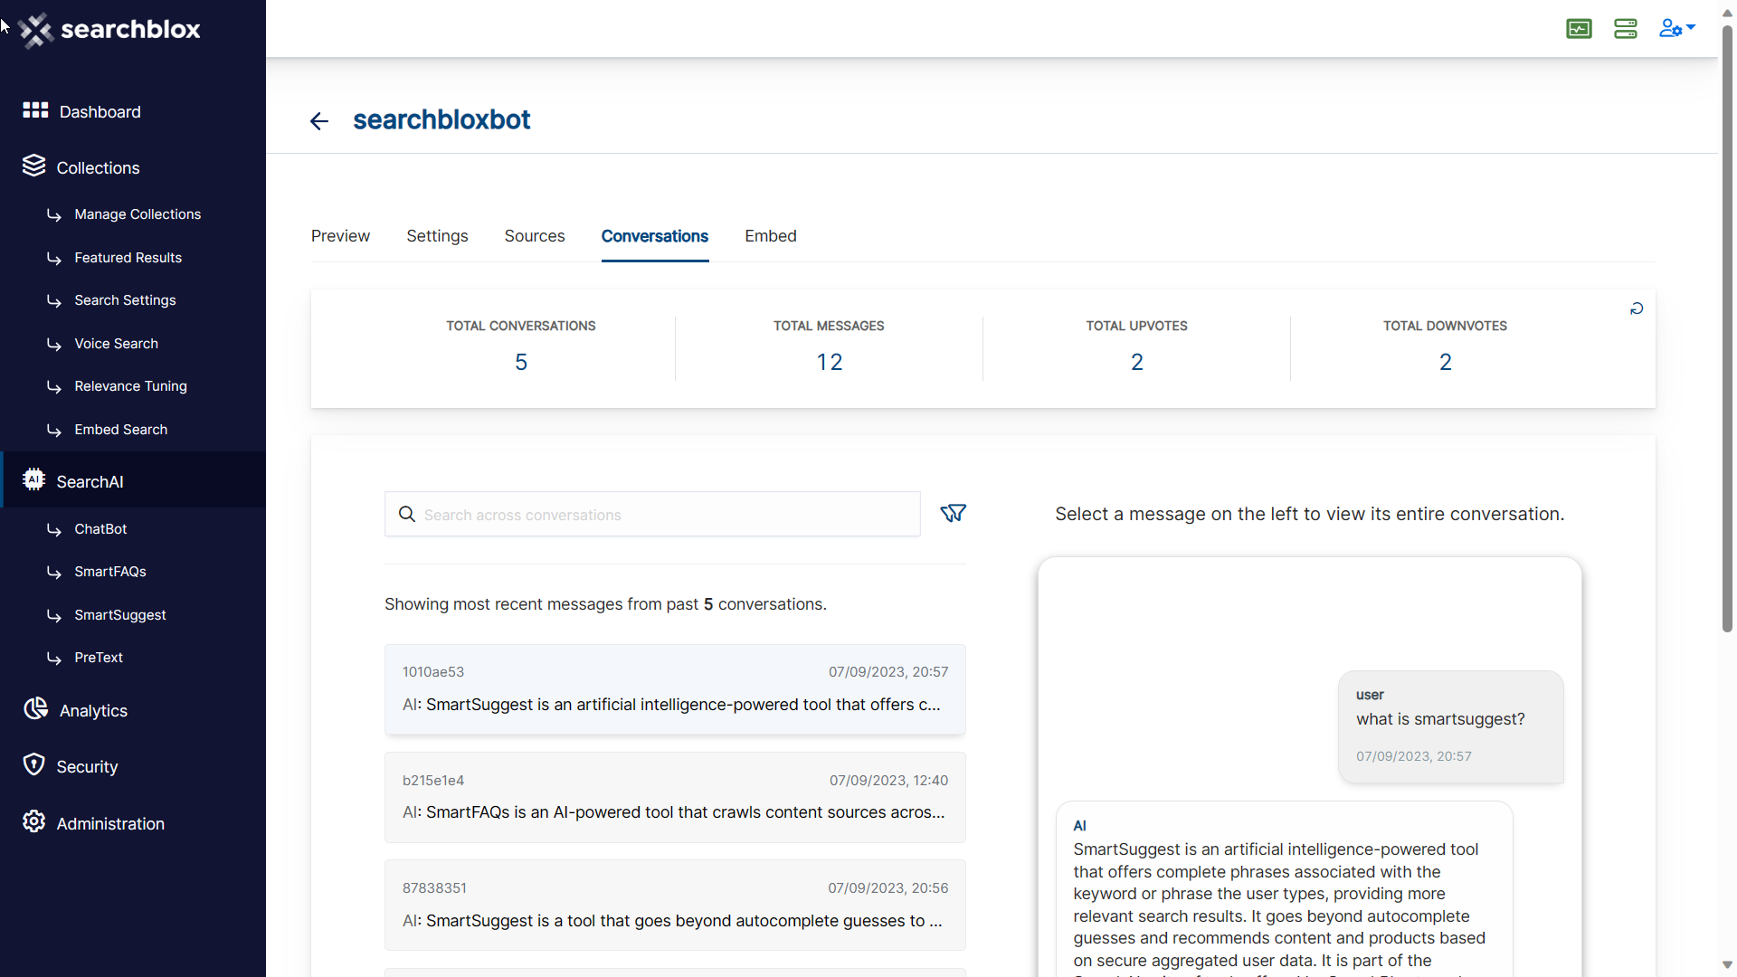Viewport: 1737px width, 977px height.
Task: Collapse the SearchAI sidebar section
Action: 90,482
